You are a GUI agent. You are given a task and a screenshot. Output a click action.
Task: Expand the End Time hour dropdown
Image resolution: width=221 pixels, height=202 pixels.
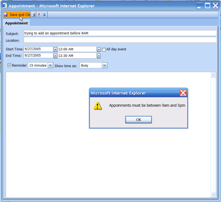click(x=99, y=56)
